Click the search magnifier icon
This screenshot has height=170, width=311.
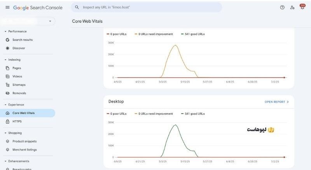pyautogui.click(x=77, y=7)
